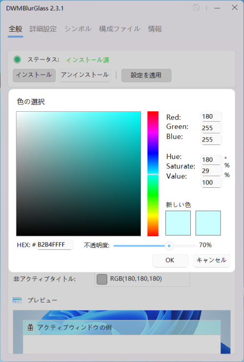Dismiss the color dialog with キャンセル

point(211,261)
